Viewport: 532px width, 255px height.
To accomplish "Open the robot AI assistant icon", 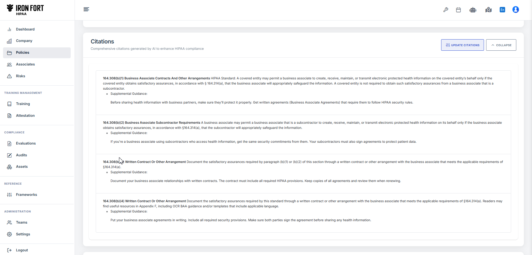I will (473, 10).
